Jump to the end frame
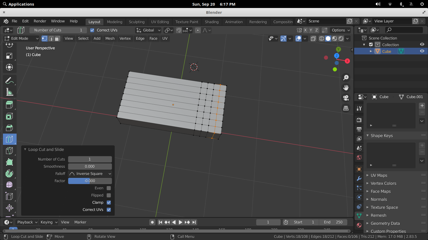 [x=194, y=222]
